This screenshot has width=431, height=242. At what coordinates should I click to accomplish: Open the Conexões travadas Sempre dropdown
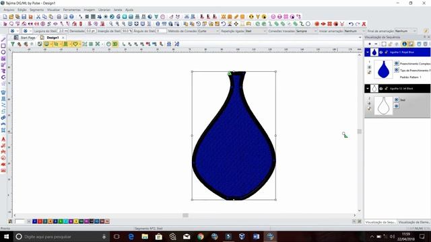[x=306, y=31]
